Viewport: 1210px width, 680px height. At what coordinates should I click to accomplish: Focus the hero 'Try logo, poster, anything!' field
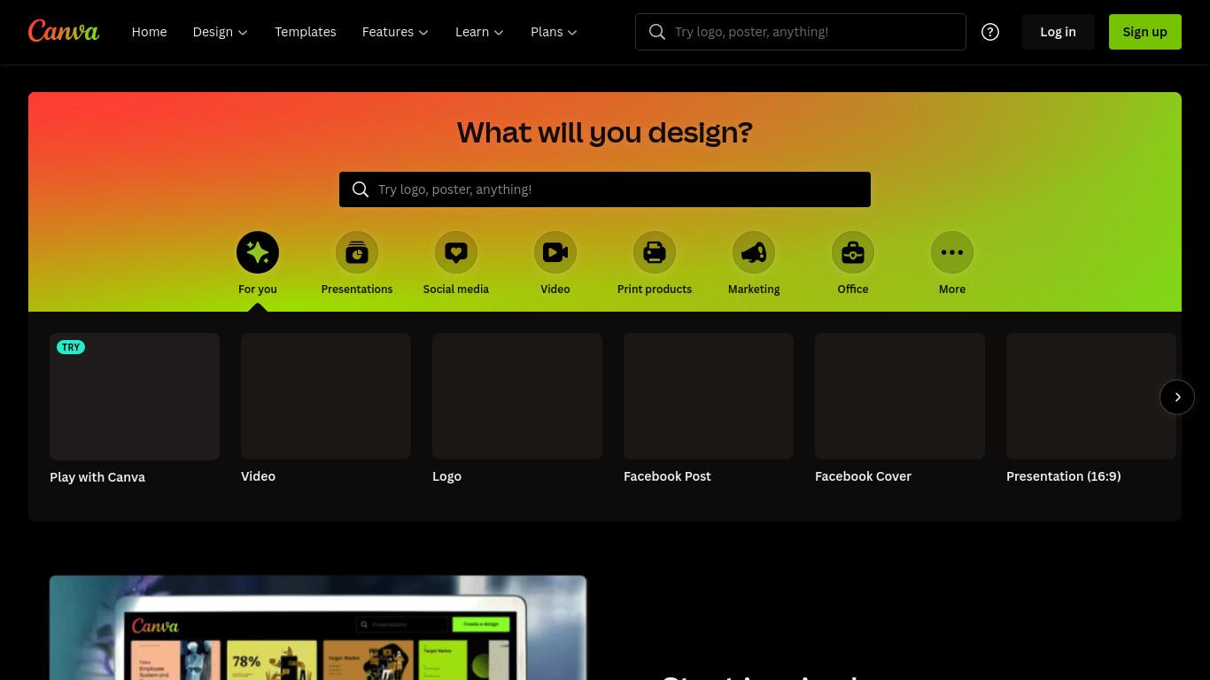[x=605, y=189]
